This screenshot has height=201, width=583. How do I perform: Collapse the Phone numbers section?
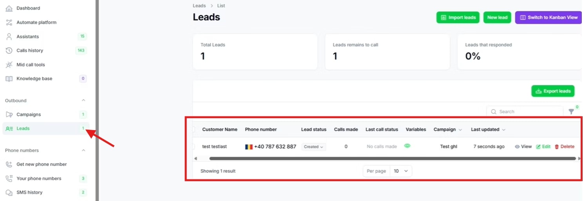pos(83,150)
